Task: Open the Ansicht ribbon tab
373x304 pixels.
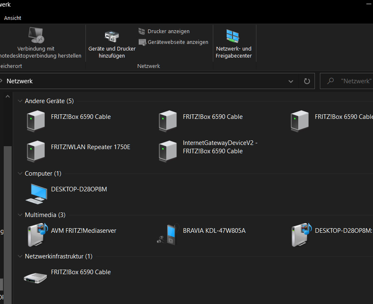Action: coord(12,18)
